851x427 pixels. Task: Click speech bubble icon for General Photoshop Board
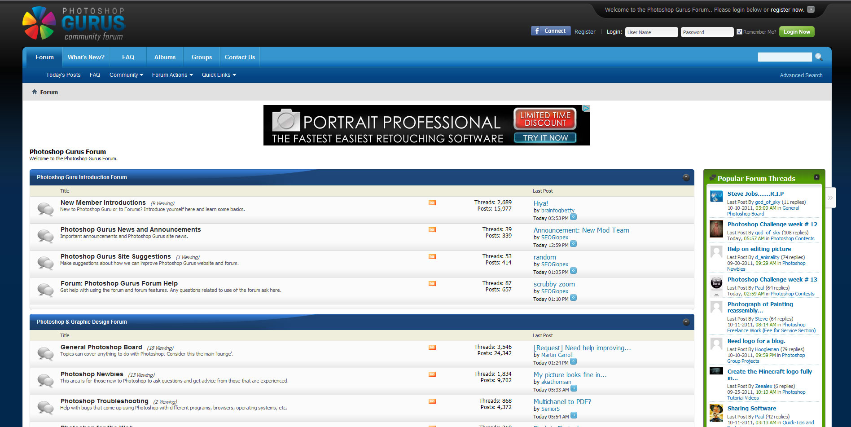click(45, 354)
